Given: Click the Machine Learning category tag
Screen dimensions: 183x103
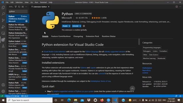Looking at the screenshot, I should (x=149, y=58).
